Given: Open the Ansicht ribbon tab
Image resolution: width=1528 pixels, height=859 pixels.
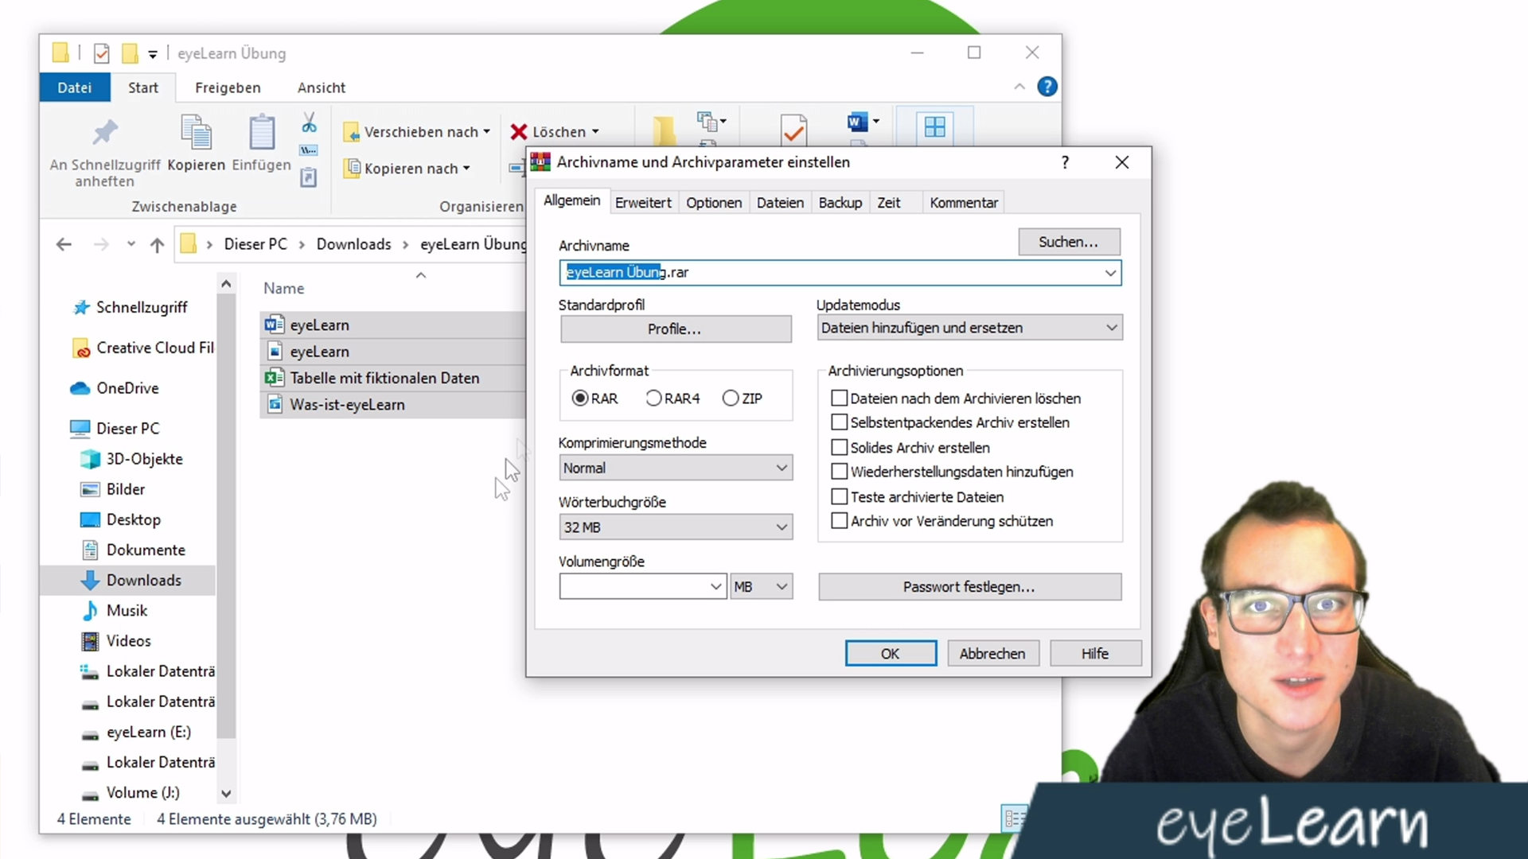Looking at the screenshot, I should click(322, 87).
